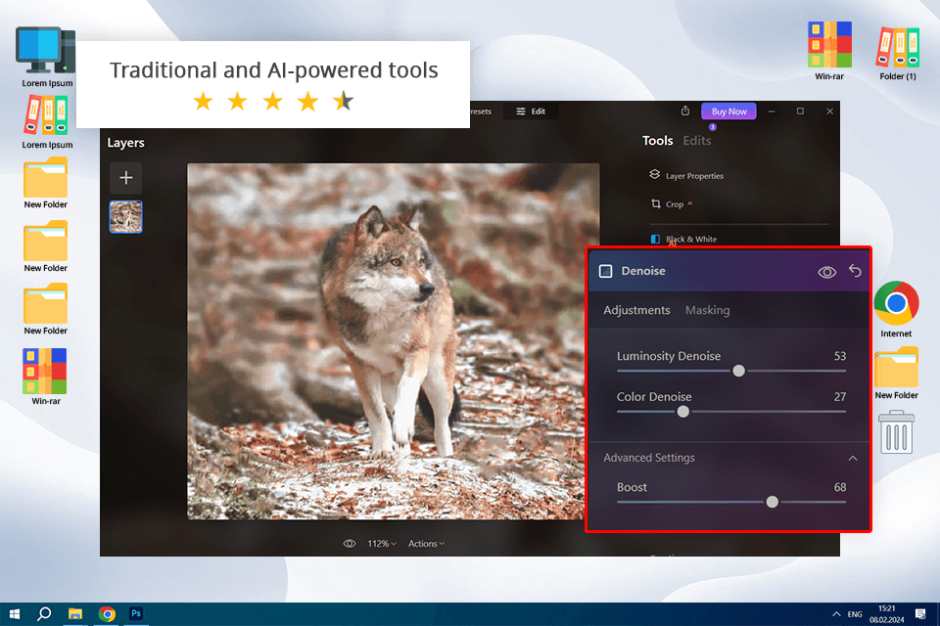Open the Actions dropdown menu
Viewport: 940px width, 626px height.
tap(426, 544)
